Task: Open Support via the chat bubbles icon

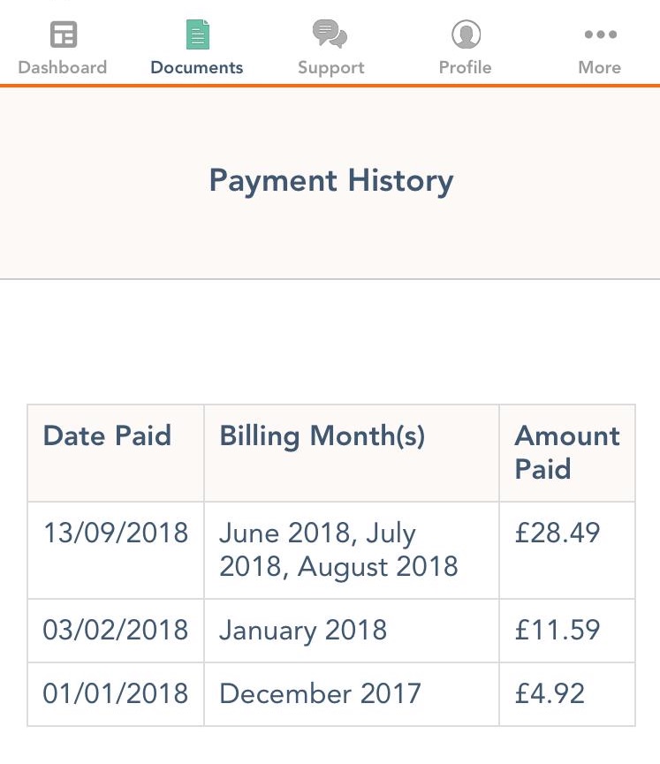Action: [x=330, y=34]
